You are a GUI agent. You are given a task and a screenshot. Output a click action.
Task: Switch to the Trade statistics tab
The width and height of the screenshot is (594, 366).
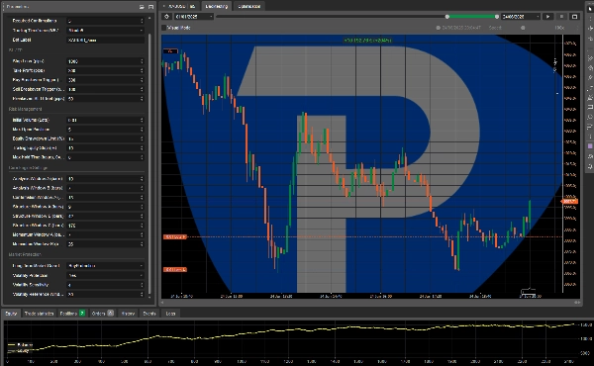pos(39,314)
